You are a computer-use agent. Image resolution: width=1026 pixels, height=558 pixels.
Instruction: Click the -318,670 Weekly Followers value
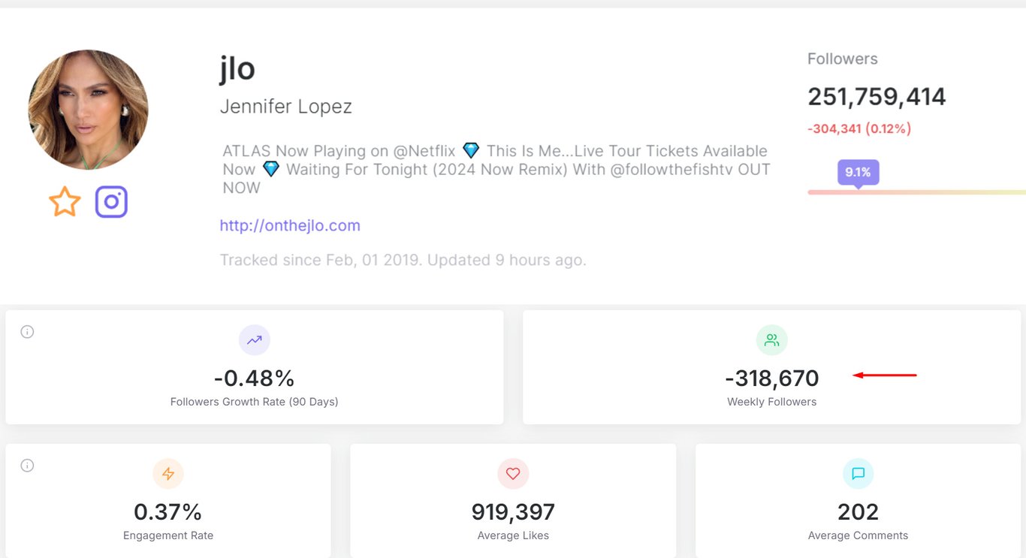pos(771,378)
